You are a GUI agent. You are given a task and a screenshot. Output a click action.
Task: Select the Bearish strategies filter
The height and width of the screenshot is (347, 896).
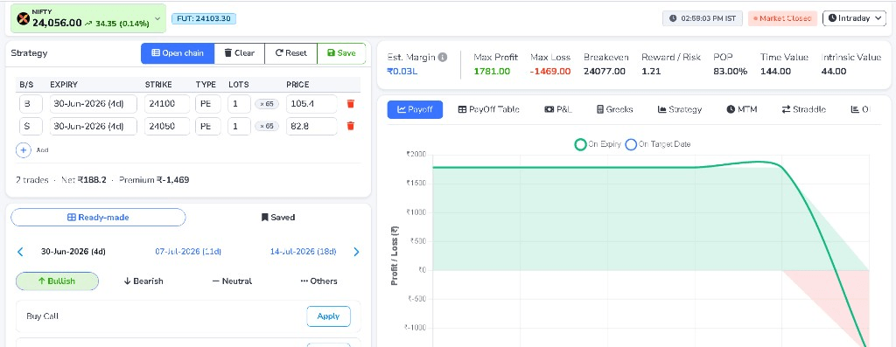(143, 281)
